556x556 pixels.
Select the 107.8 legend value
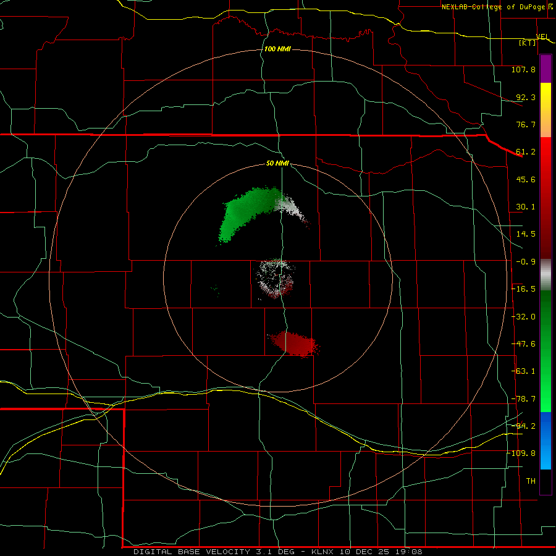click(523, 69)
